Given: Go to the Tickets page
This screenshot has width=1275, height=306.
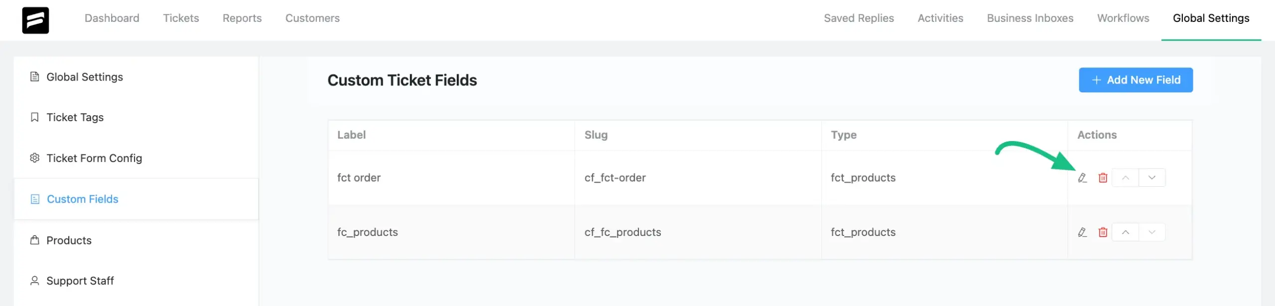Looking at the screenshot, I should 181,18.
